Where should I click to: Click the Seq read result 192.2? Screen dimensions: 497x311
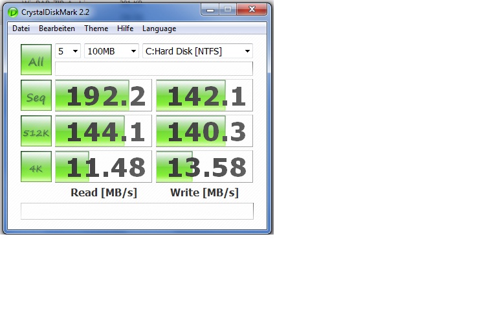(104, 95)
